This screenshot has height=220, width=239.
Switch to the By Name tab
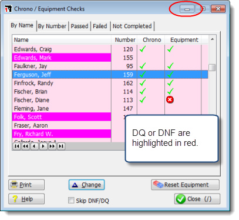pos(22,25)
